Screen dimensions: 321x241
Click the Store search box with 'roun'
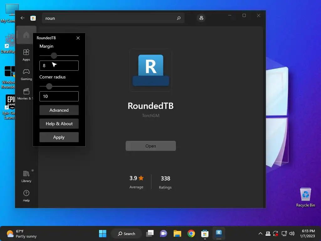[113, 18]
